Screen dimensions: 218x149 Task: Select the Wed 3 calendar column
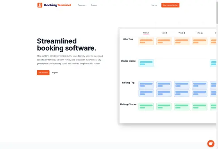[182, 33]
